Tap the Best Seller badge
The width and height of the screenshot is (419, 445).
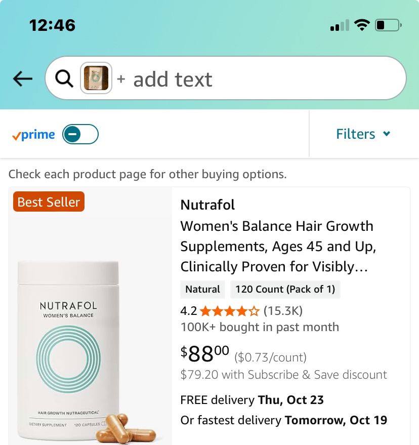tap(49, 202)
